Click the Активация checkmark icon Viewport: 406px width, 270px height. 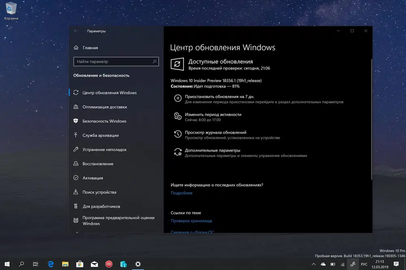pos(76,178)
